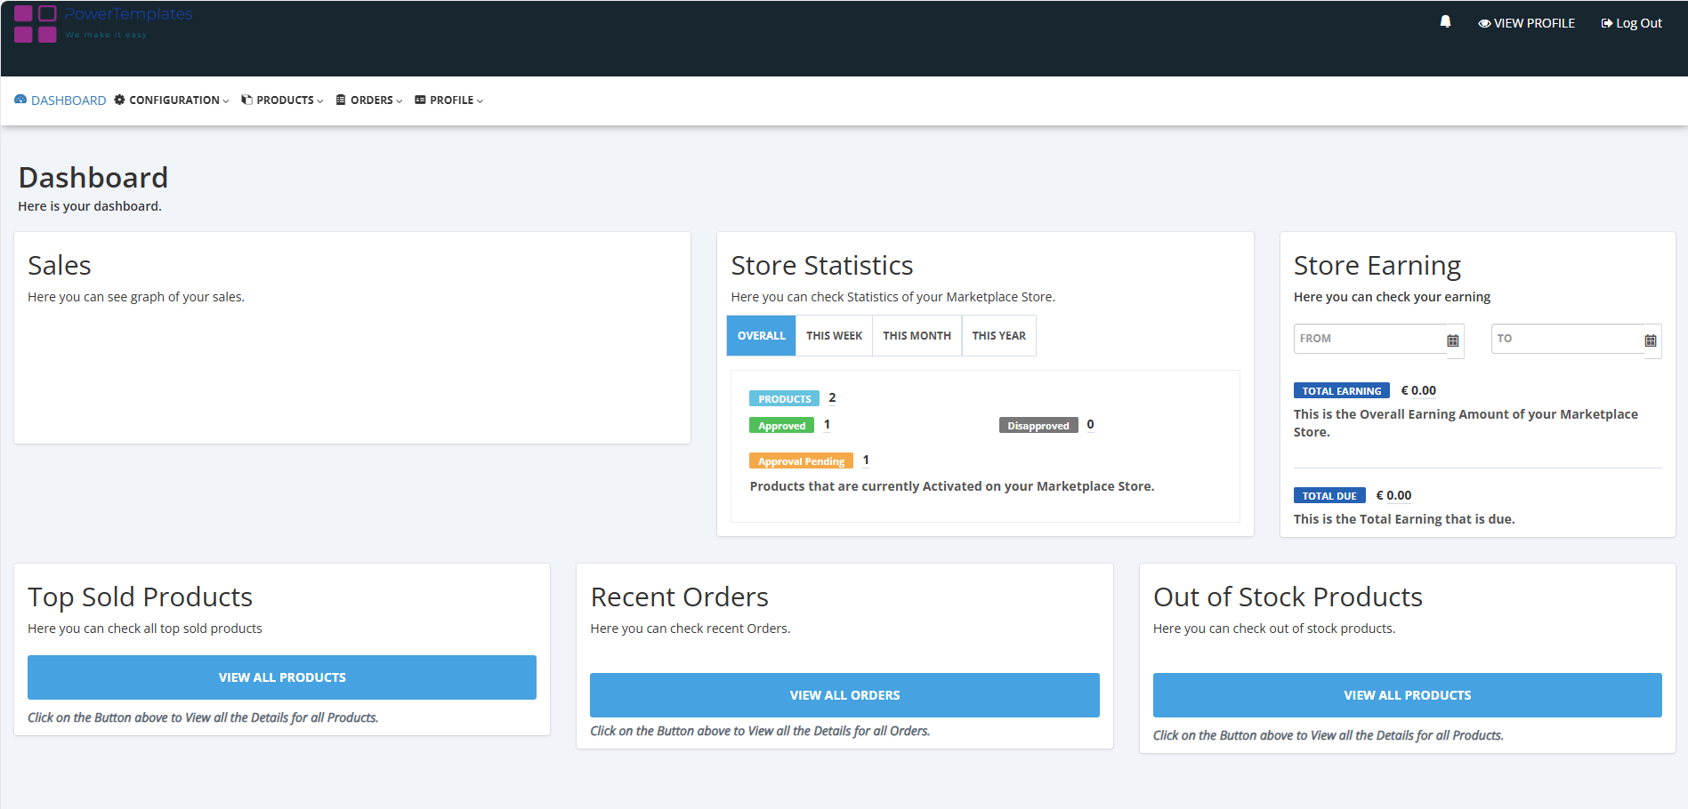This screenshot has height=809, width=1688.
Task: Open the FROM date calendar icon
Action: (1453, 340)
